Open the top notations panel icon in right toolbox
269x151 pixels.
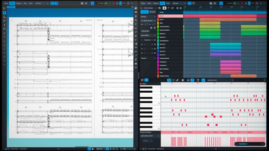pos(136,8)
